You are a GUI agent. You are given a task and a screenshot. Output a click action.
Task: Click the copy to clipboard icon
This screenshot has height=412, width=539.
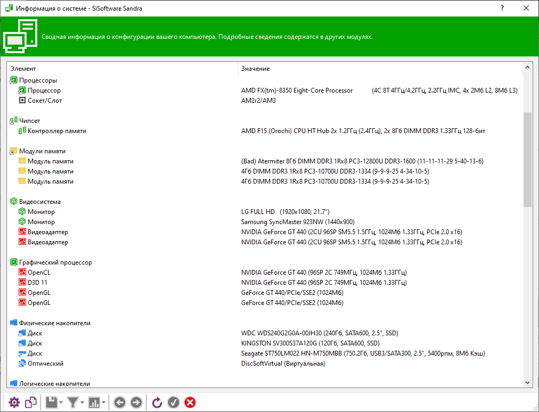31,402
